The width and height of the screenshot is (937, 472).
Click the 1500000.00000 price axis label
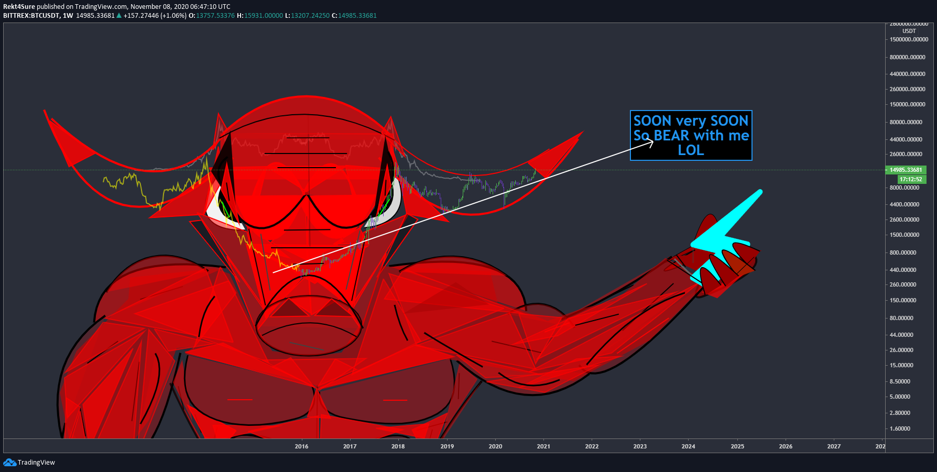tap(909, 39)
